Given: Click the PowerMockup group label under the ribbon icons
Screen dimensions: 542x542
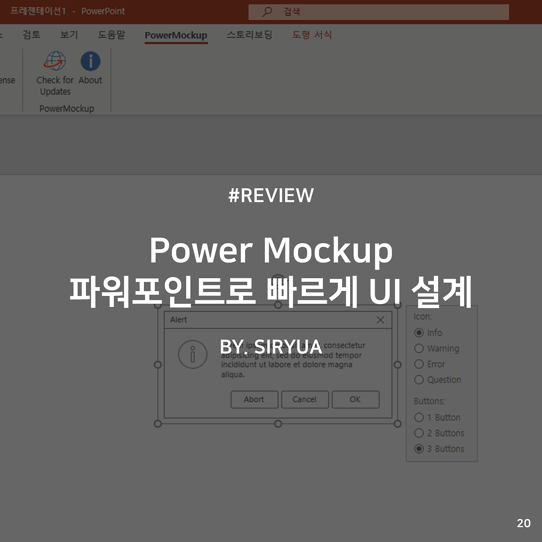Looking at the screenshot, I should click(66, 108).
